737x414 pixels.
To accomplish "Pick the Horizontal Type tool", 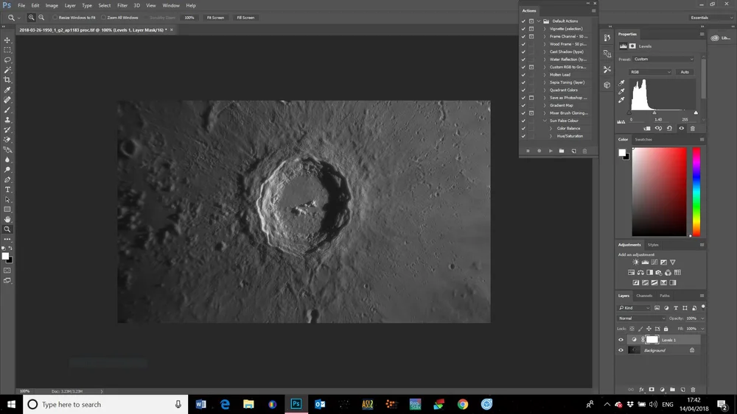I will (7, 190).
